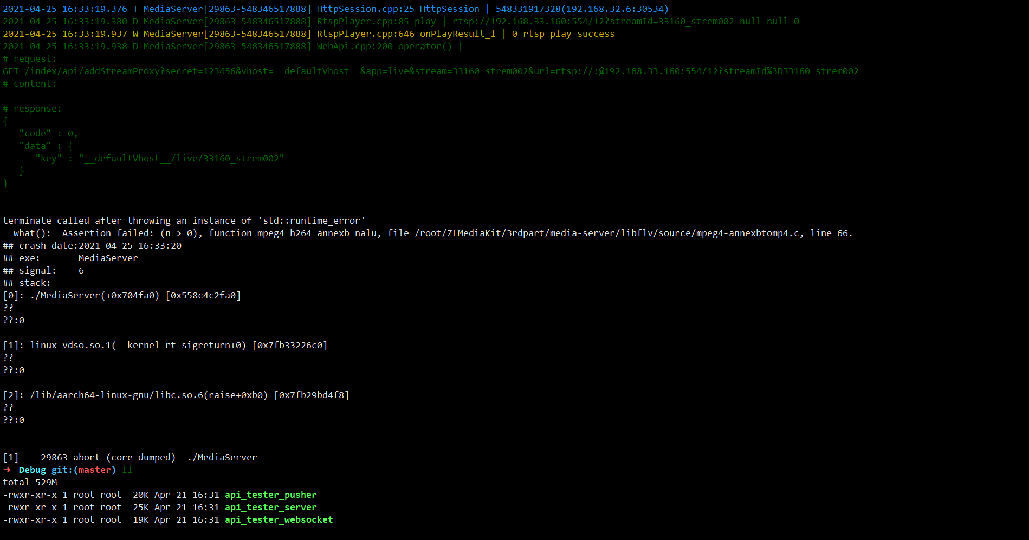Click the '## stack:' line
Viewport: 1029px width, 540px height.
pos(27,283)
